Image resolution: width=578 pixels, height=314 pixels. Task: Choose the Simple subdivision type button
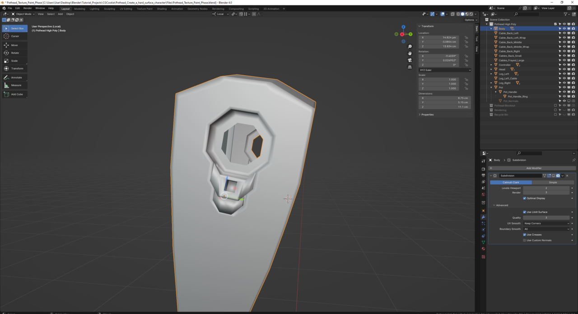coord(553,183)
